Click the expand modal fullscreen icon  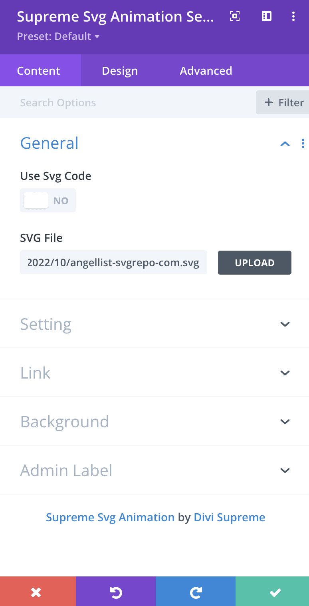click(235, 16)
